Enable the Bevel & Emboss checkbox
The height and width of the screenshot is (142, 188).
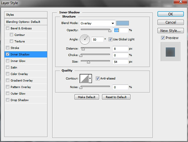click(8, 28)
